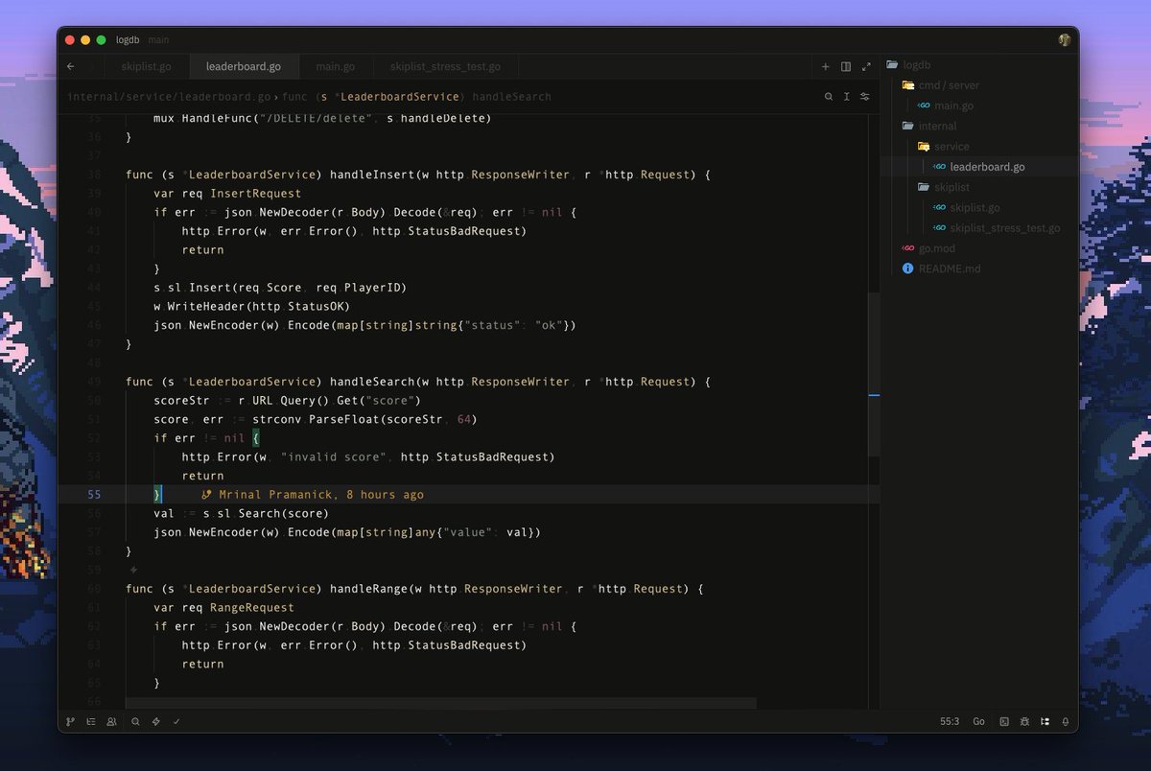Viewport: 1151px width, 771px height.
Task: Open a new tab with plus icon
Action: click(x=825, y=67)
